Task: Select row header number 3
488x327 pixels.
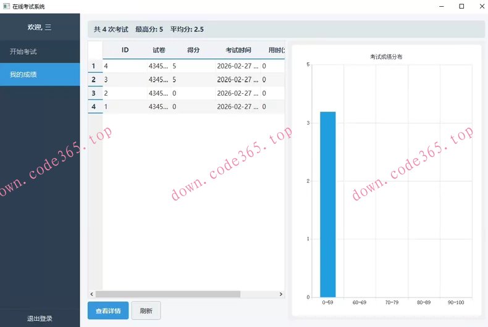Action: tap(95, 93)
